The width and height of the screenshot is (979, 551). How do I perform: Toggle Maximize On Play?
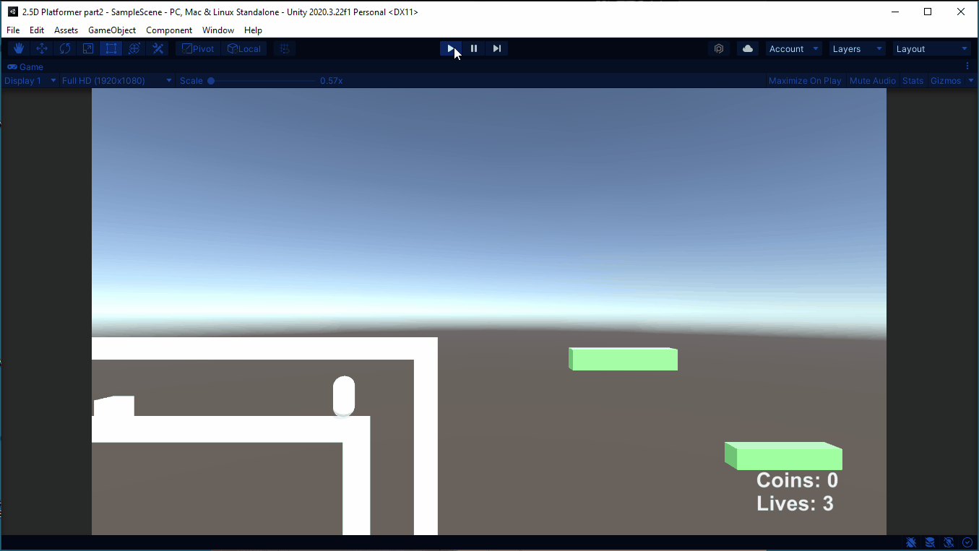click(805, 80)
